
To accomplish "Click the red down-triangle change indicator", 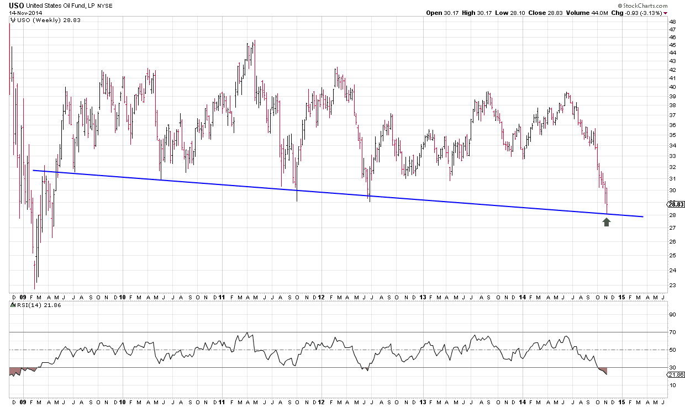I will (665, 13).
